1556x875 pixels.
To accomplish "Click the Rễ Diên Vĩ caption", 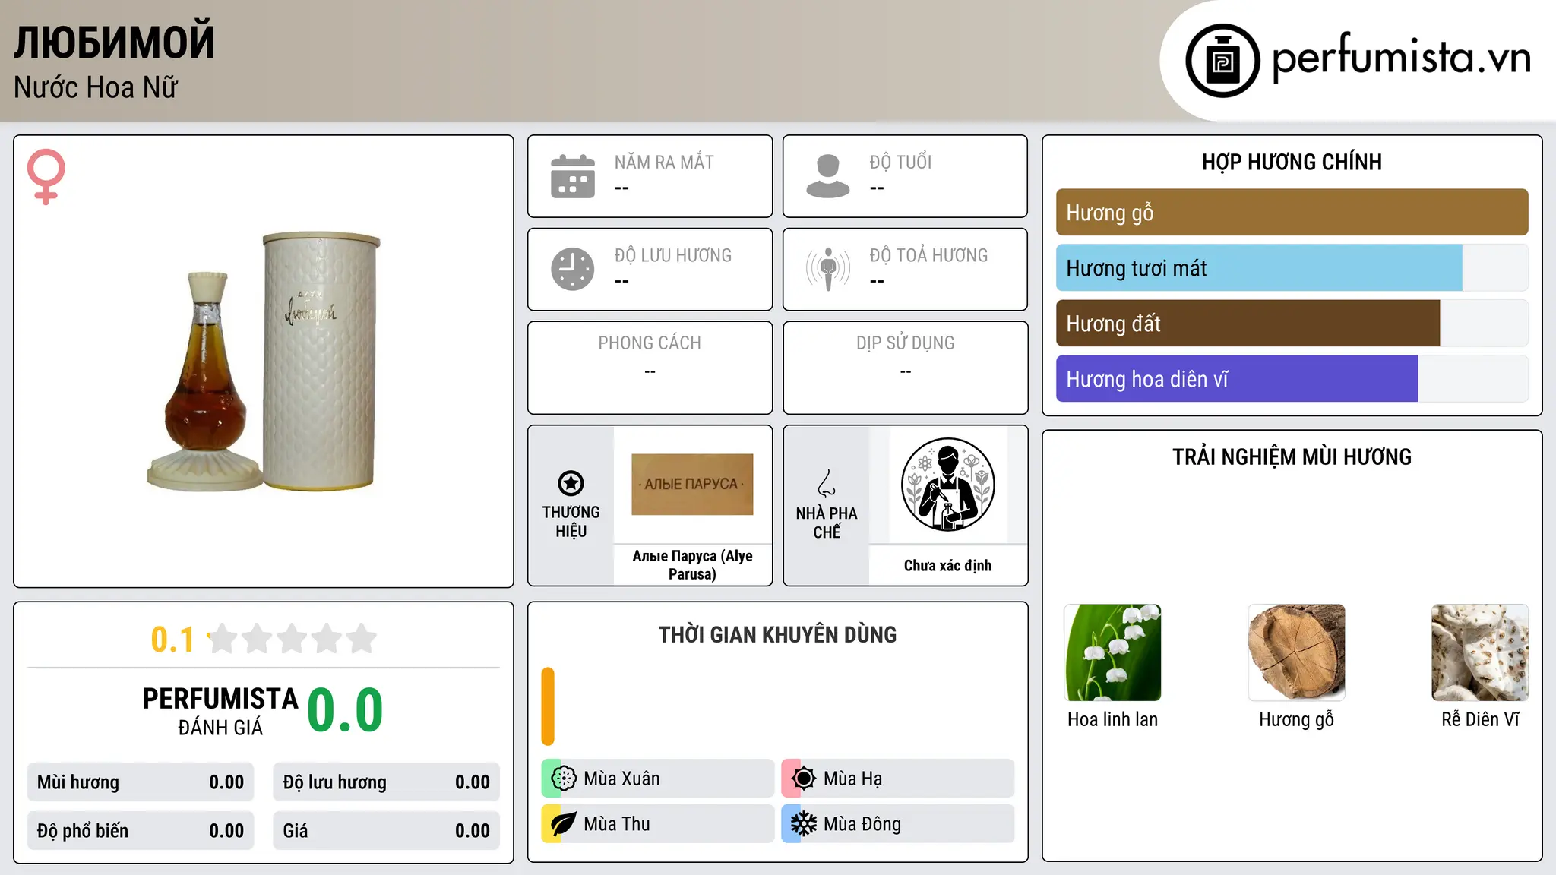I will (1480, 719).
